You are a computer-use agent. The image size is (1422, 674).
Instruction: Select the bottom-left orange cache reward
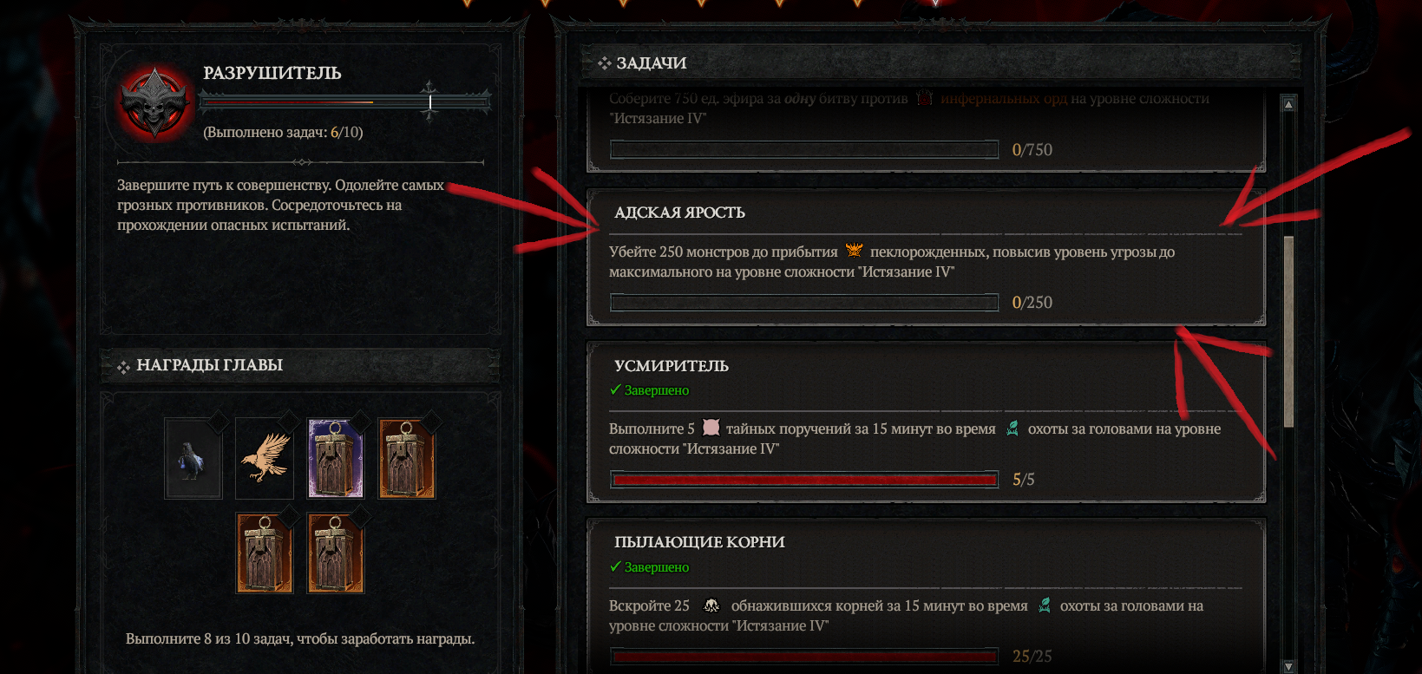coord(265,553)
